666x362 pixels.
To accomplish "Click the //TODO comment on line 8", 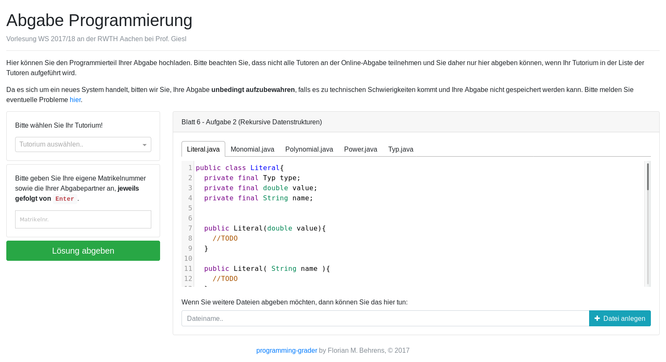I will 225,238.
